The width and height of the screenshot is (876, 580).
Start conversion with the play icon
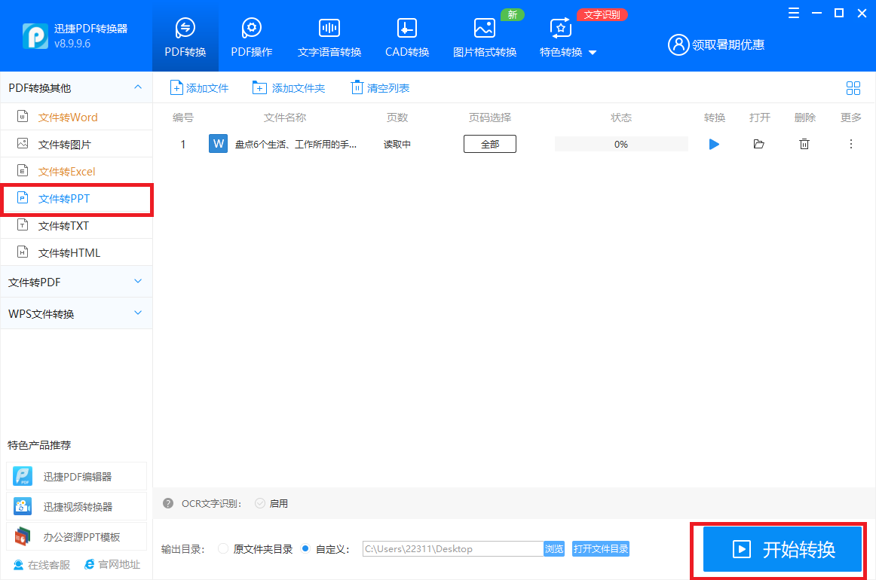click(714, 144)
